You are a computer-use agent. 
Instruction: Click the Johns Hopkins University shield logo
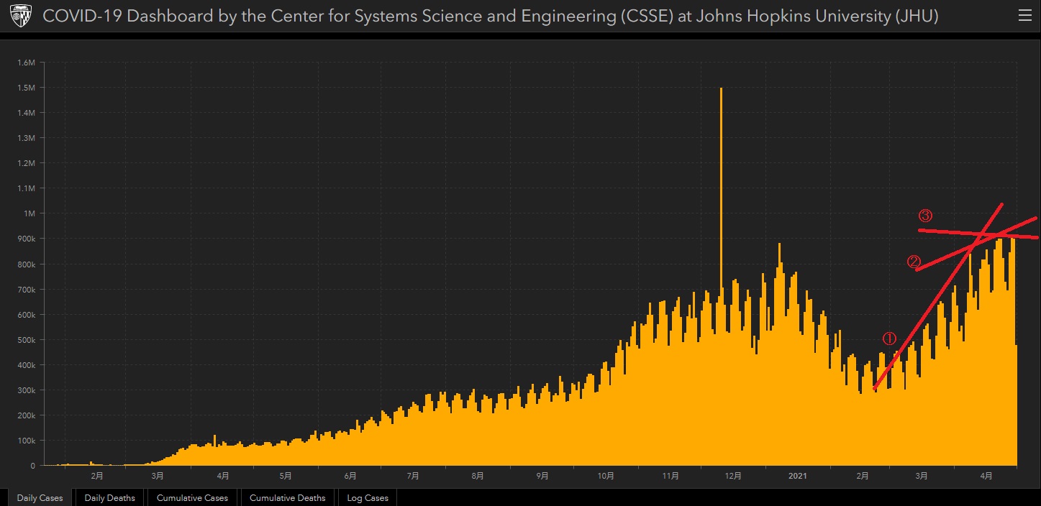pos(21,16)
